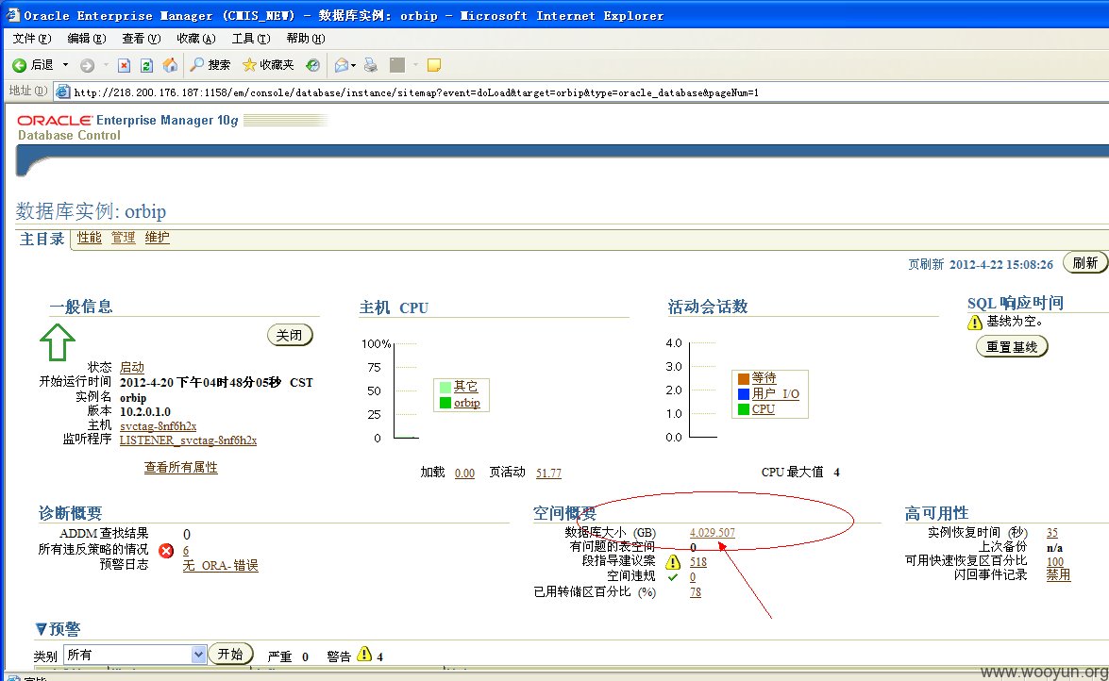Click the paging value 51.77 link
1109x681 pixels.
click(x=549, y=473)
